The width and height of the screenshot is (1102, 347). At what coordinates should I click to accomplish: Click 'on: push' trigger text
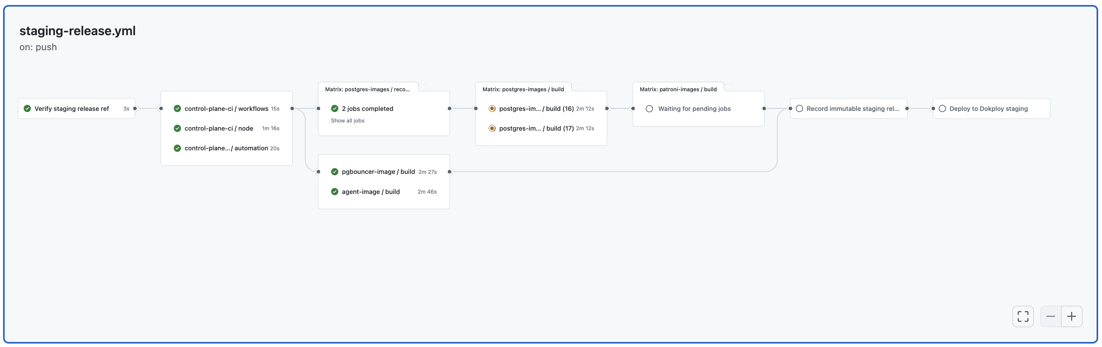coord(38,47)
